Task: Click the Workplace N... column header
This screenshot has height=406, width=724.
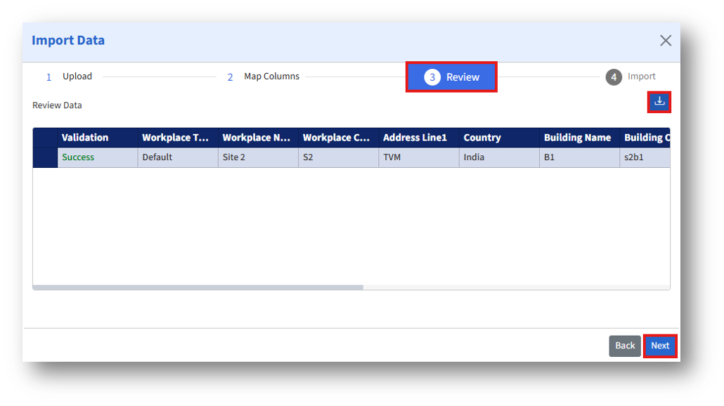Action: click(258, 138)
